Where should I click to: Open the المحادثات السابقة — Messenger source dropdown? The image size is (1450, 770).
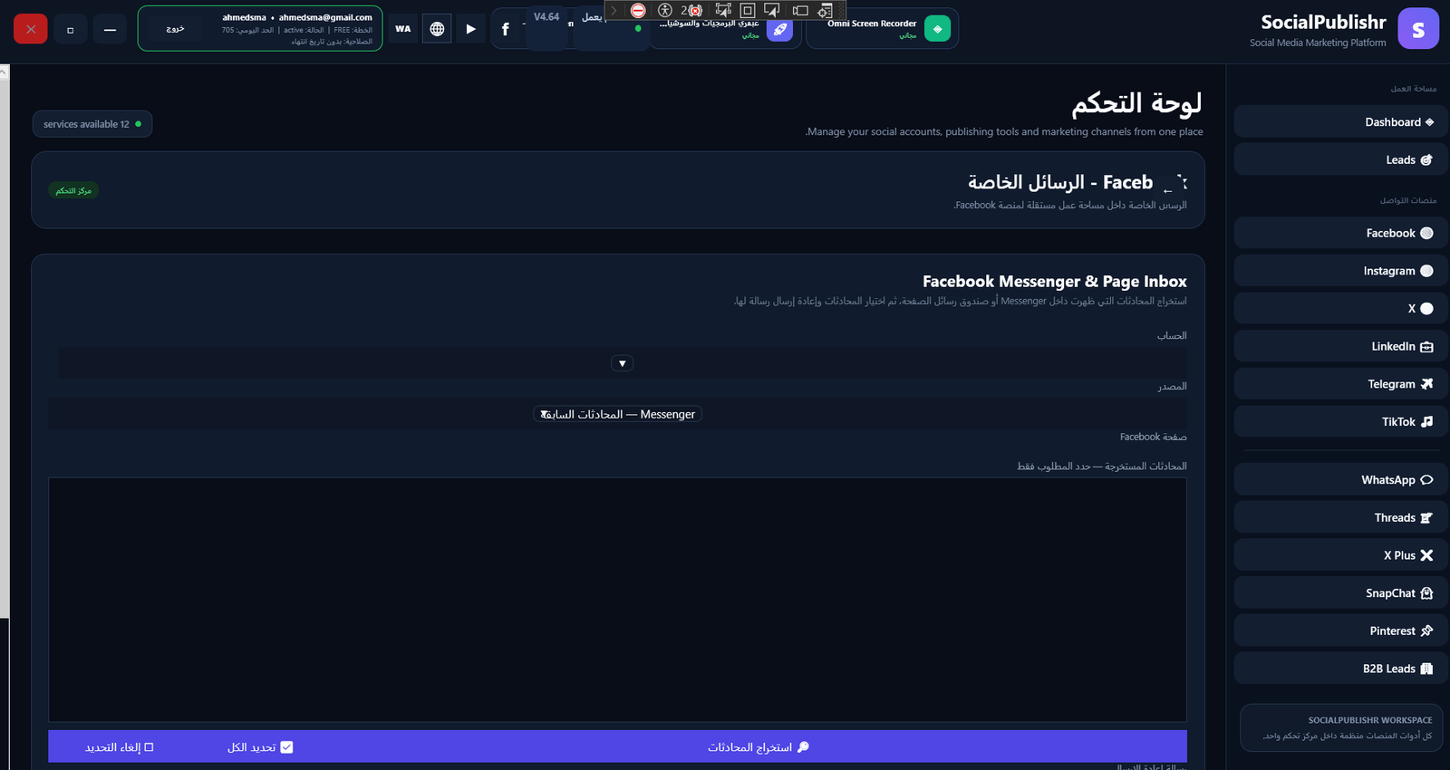(x=617, y=414)
